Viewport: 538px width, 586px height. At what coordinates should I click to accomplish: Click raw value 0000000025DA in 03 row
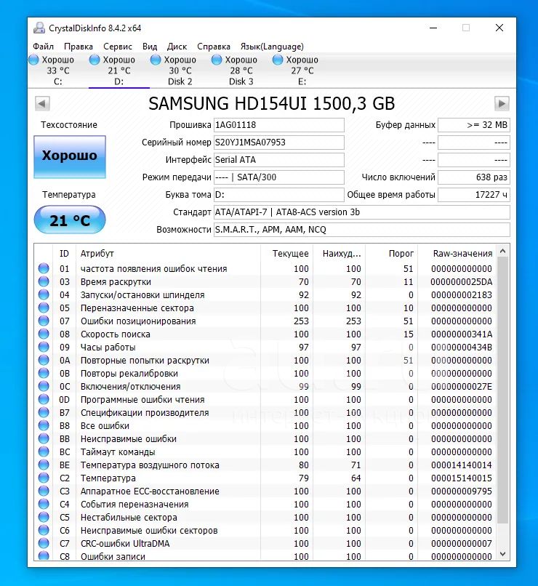pos(462,282)
